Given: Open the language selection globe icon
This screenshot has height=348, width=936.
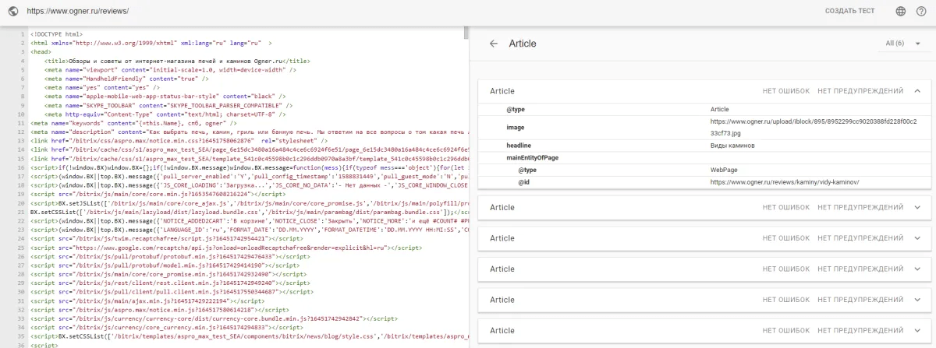Looking at the screenshot, I should 900,12.
